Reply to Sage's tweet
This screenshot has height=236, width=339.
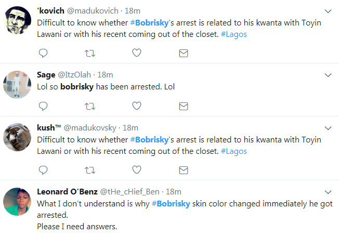(44, 106)
